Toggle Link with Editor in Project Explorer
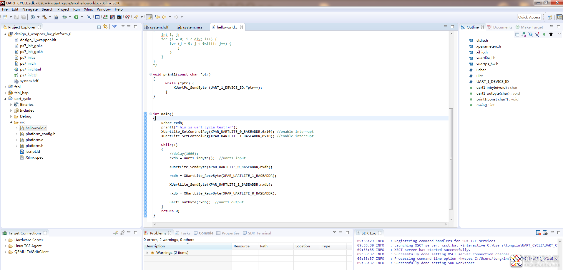 pyautogui.click(x=105, y=27)
